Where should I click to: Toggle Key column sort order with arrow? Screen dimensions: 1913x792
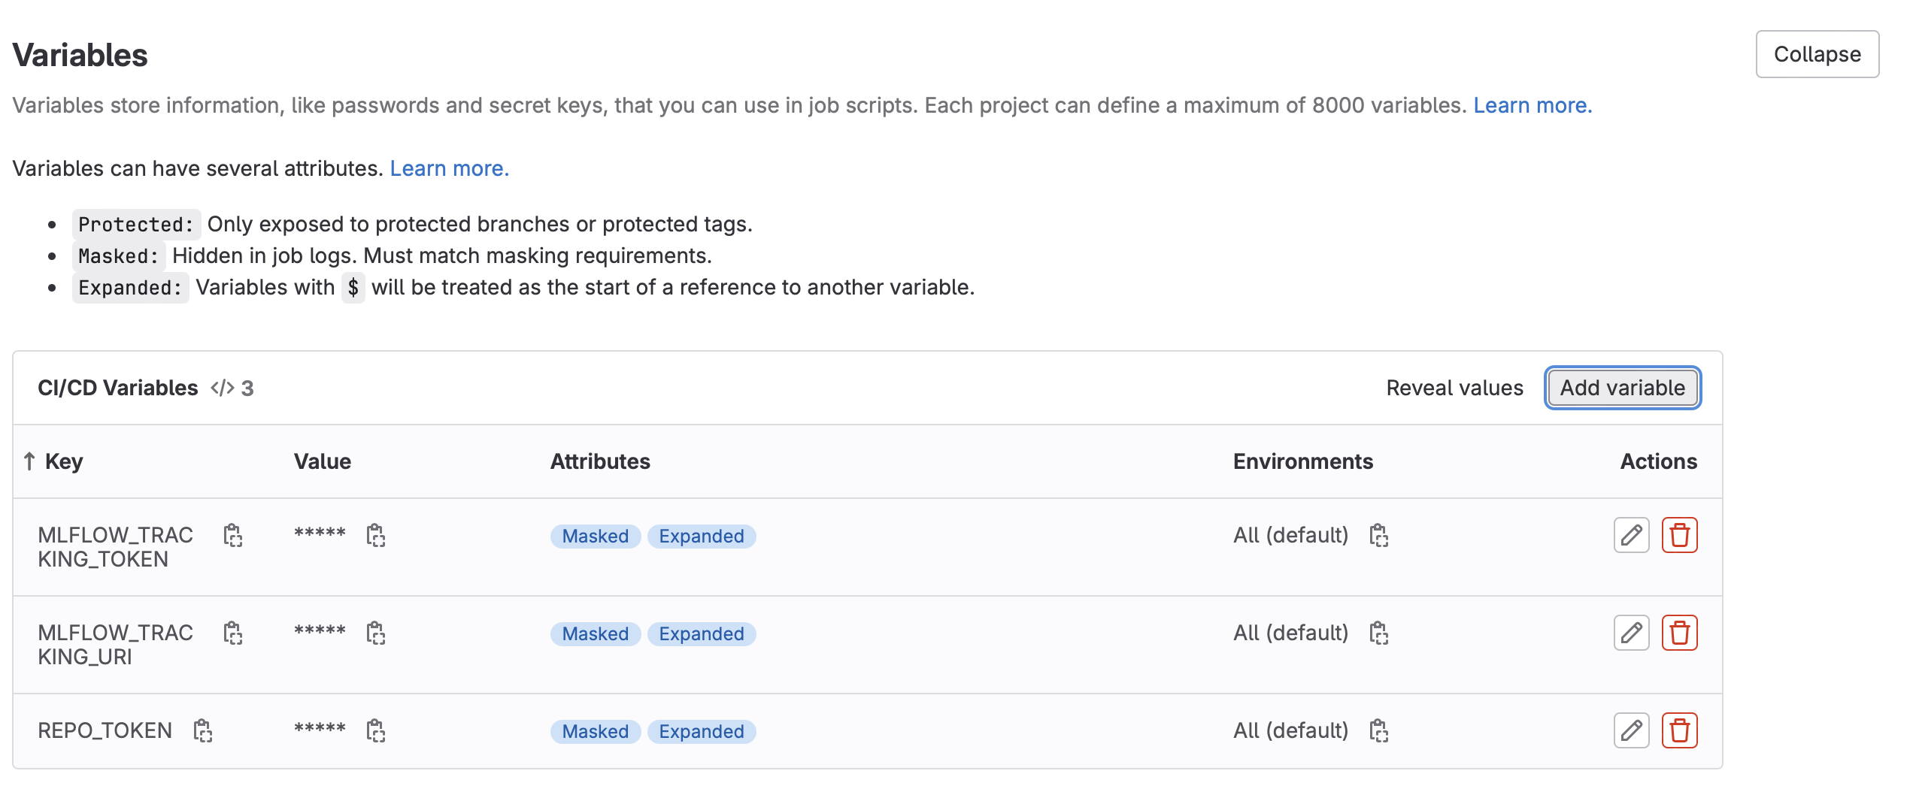pos(29,461)
